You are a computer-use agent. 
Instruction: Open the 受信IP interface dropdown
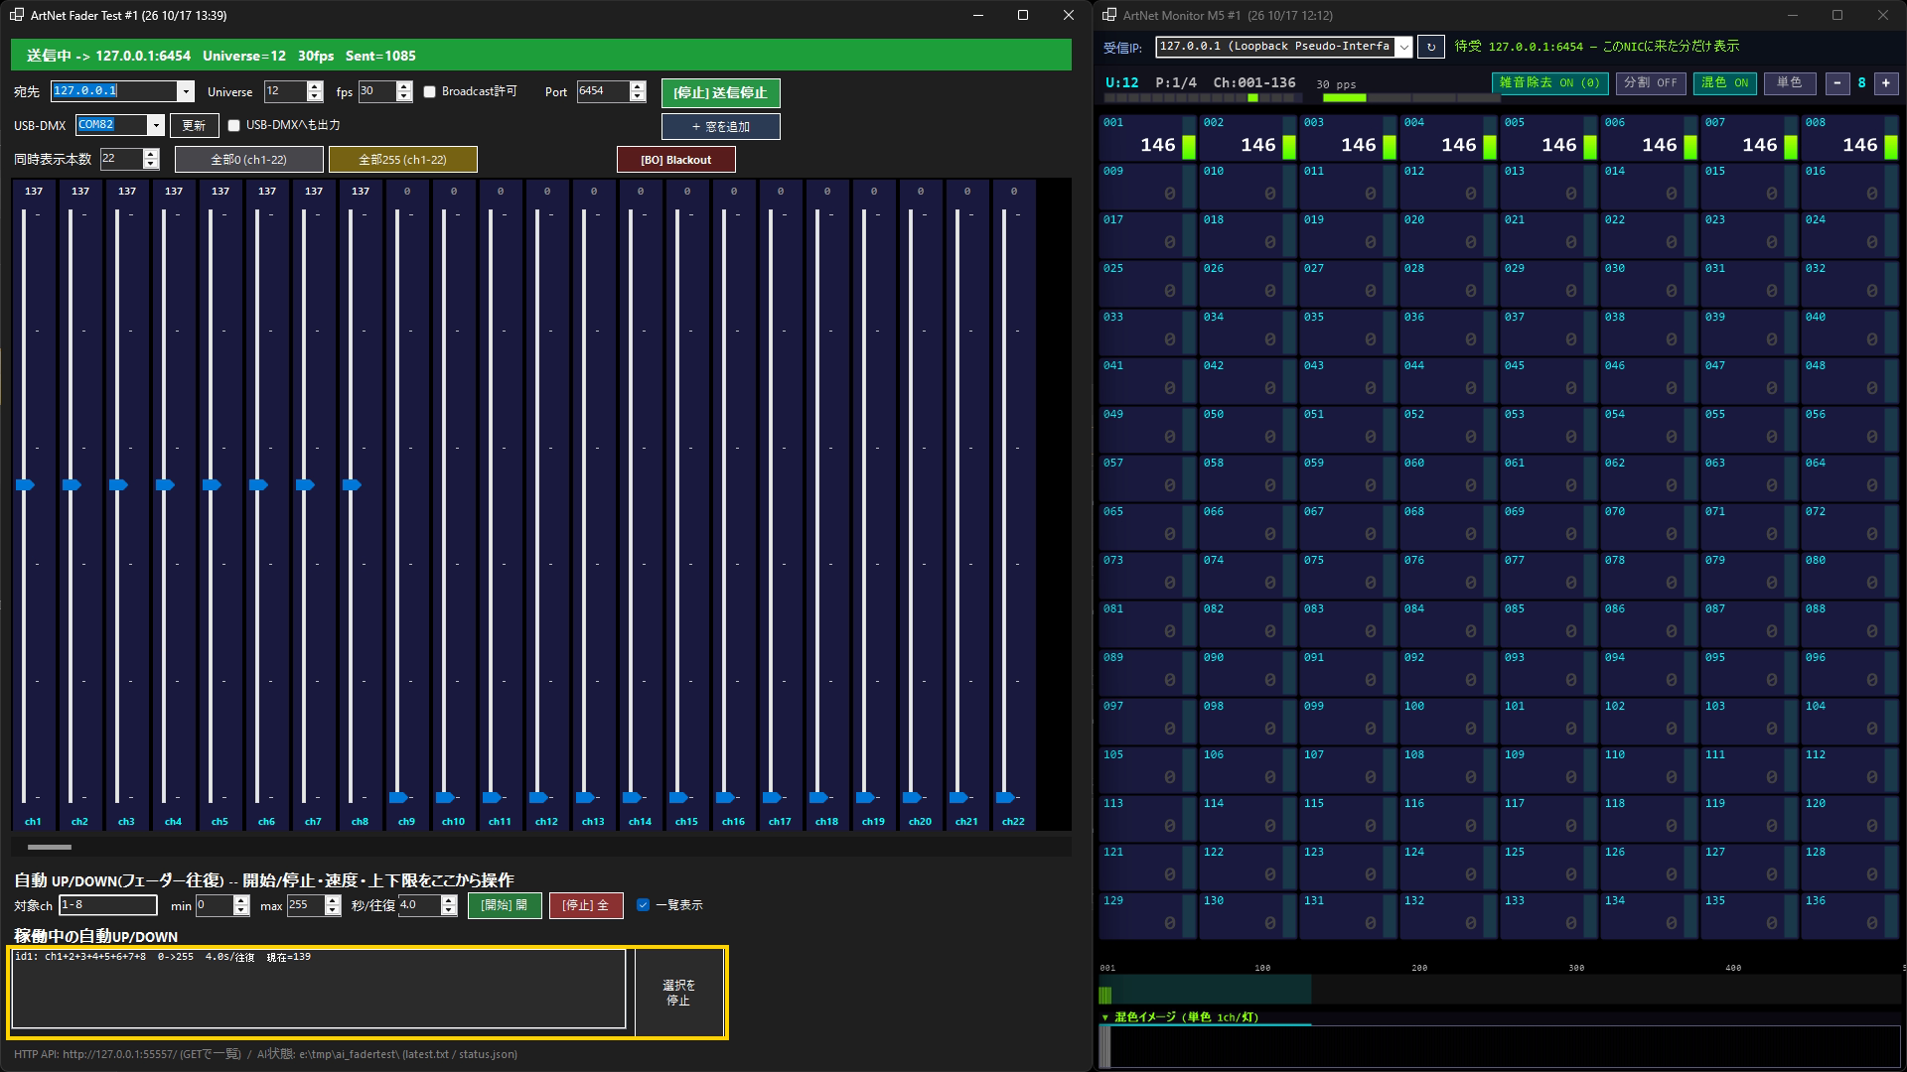pyautogui.click(x=1403, y=47)
